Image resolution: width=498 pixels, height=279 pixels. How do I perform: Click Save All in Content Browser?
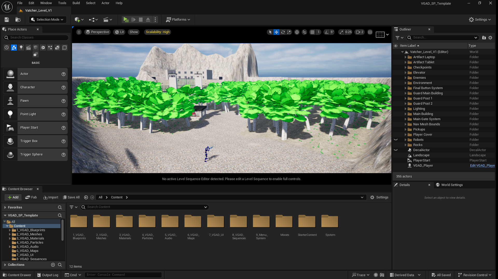pyautogui.click(x=71, y=197)
